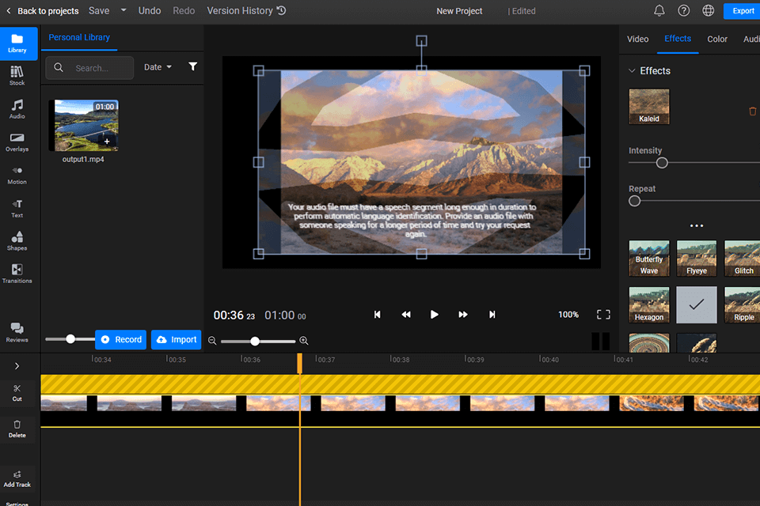Open the Shapes panel
Viewport: 760px width, 506px height.
(17, 240)
